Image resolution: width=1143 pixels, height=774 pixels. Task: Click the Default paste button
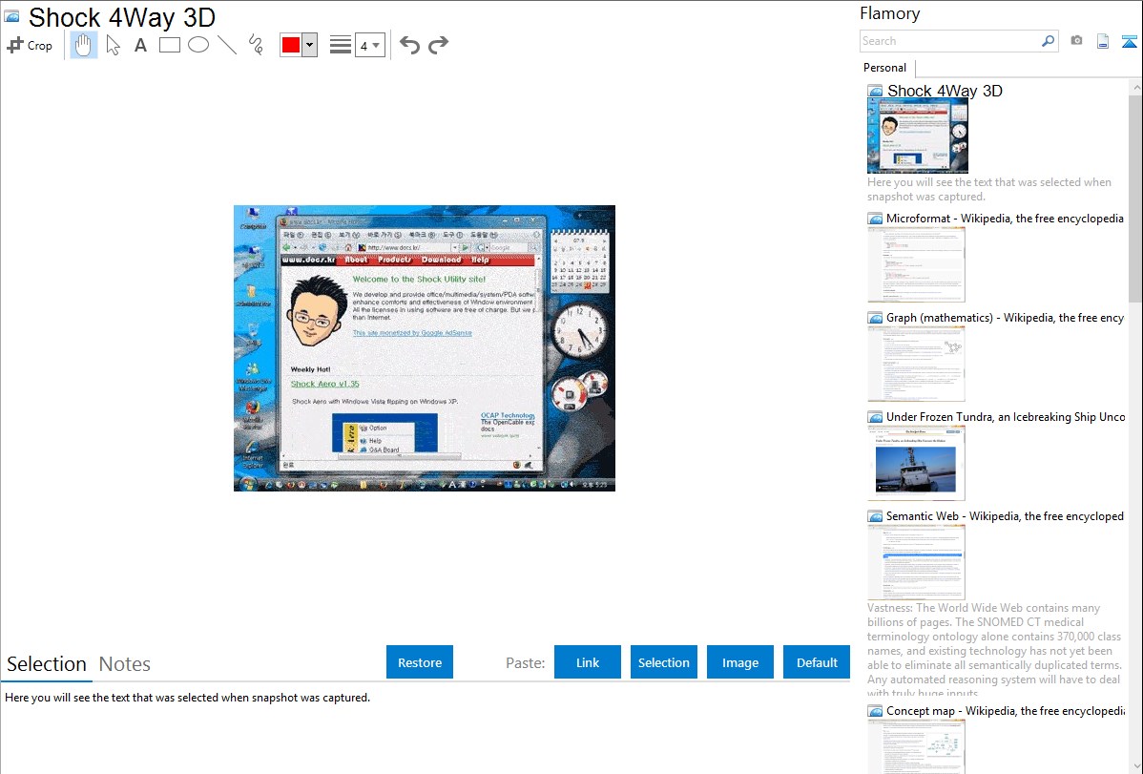point(817,662)
